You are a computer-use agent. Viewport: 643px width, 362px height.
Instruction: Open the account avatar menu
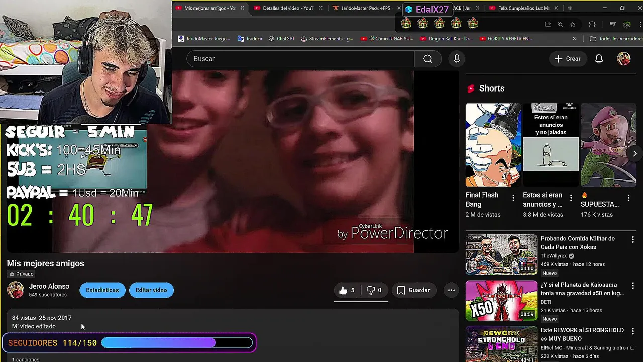[x=623, y=59]
